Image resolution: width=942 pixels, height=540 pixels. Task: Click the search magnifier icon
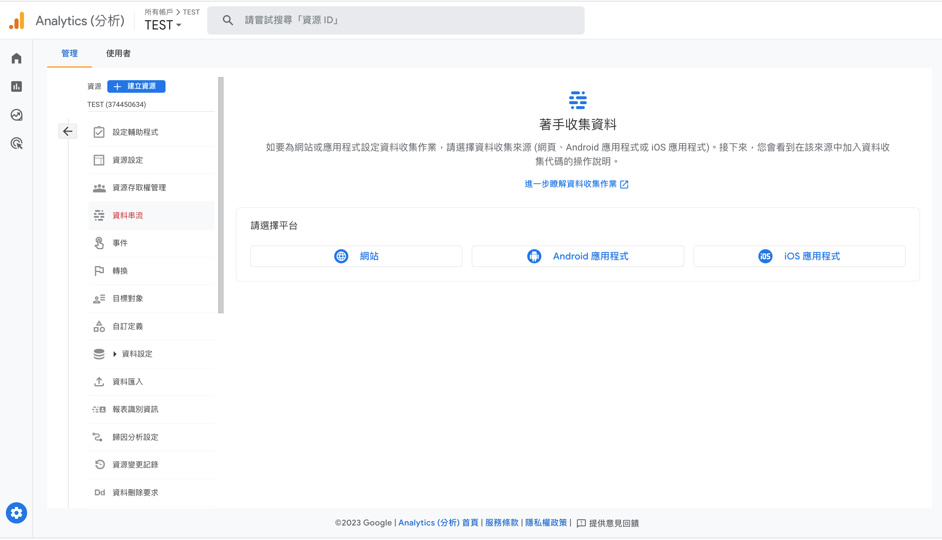[228, 20]
